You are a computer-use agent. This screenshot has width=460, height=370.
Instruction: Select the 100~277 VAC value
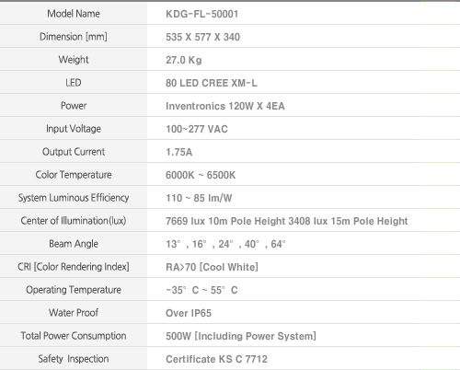click(197, 129)
